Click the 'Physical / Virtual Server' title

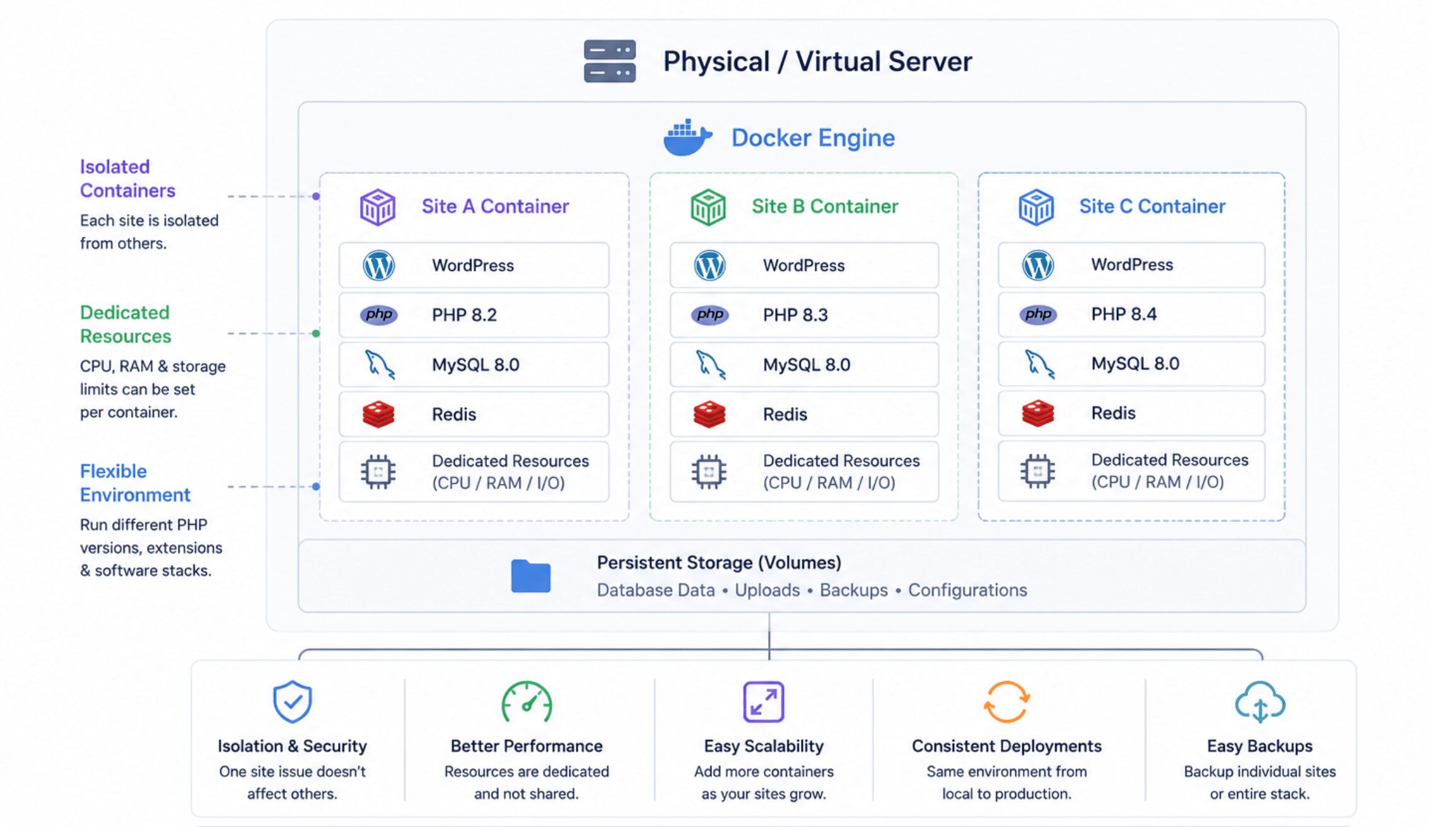[x=817, y=62]
